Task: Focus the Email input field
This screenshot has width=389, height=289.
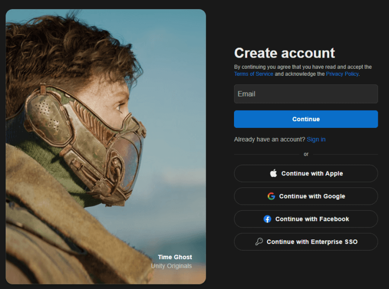Action: (305, 94)
